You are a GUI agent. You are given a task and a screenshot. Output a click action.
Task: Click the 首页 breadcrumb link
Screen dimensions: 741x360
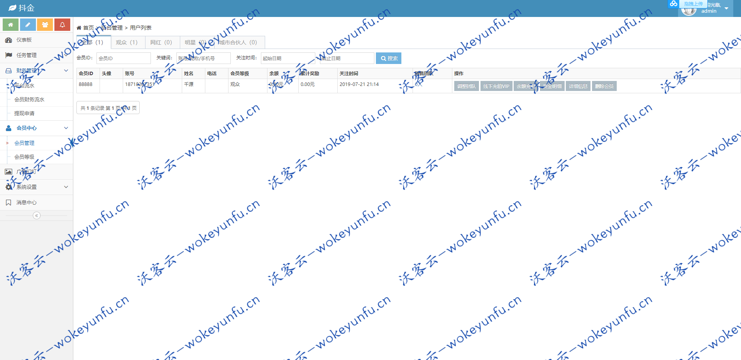88,28
